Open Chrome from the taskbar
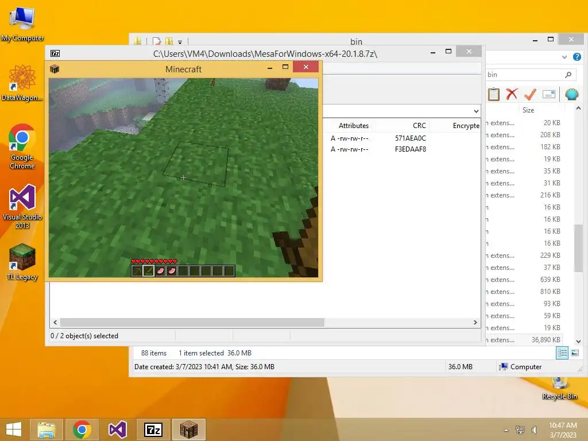Image resolution: width=588 pixels, height=441 pixels. (82, 430)
